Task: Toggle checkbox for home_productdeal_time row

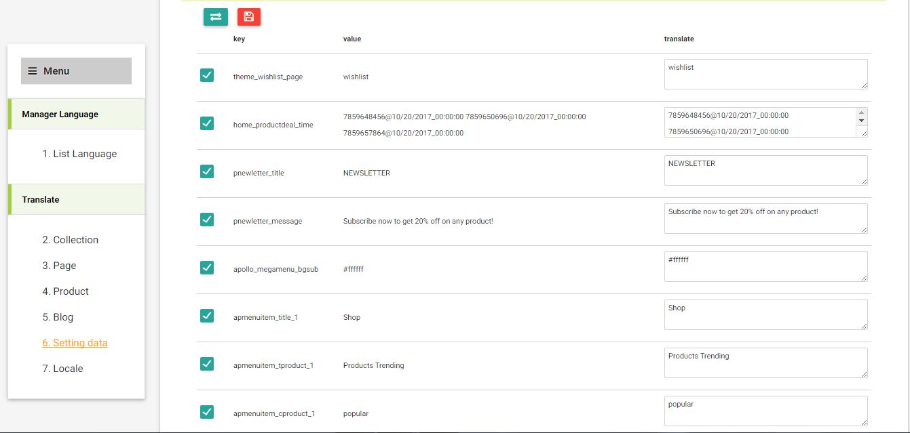Action: click(x=207, y=123)
